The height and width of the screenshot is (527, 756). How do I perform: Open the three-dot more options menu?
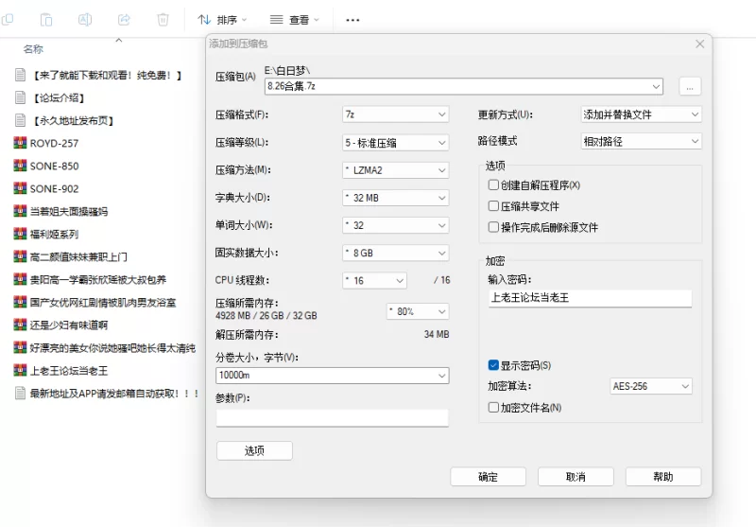(352, 20)
